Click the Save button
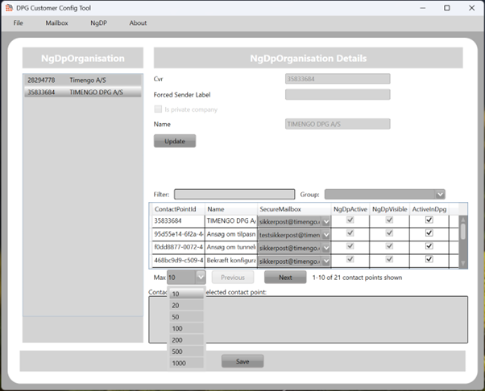Viewport: 485px width, 391px height. pos(242,361)
